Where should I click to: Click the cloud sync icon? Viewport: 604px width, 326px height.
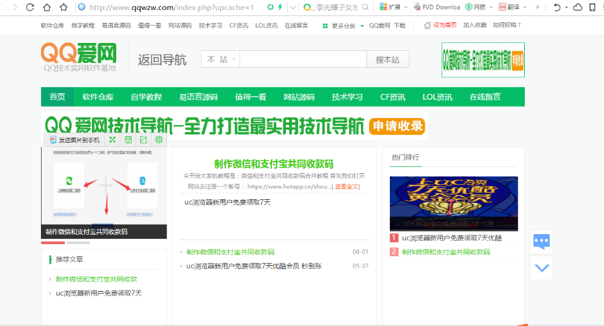tap(577, 7)
